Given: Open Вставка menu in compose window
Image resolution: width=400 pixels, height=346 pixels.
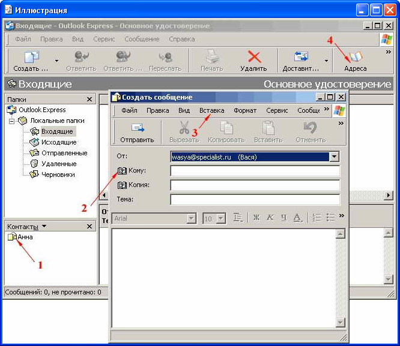Looking at the screenshot, I should (212, 110).
